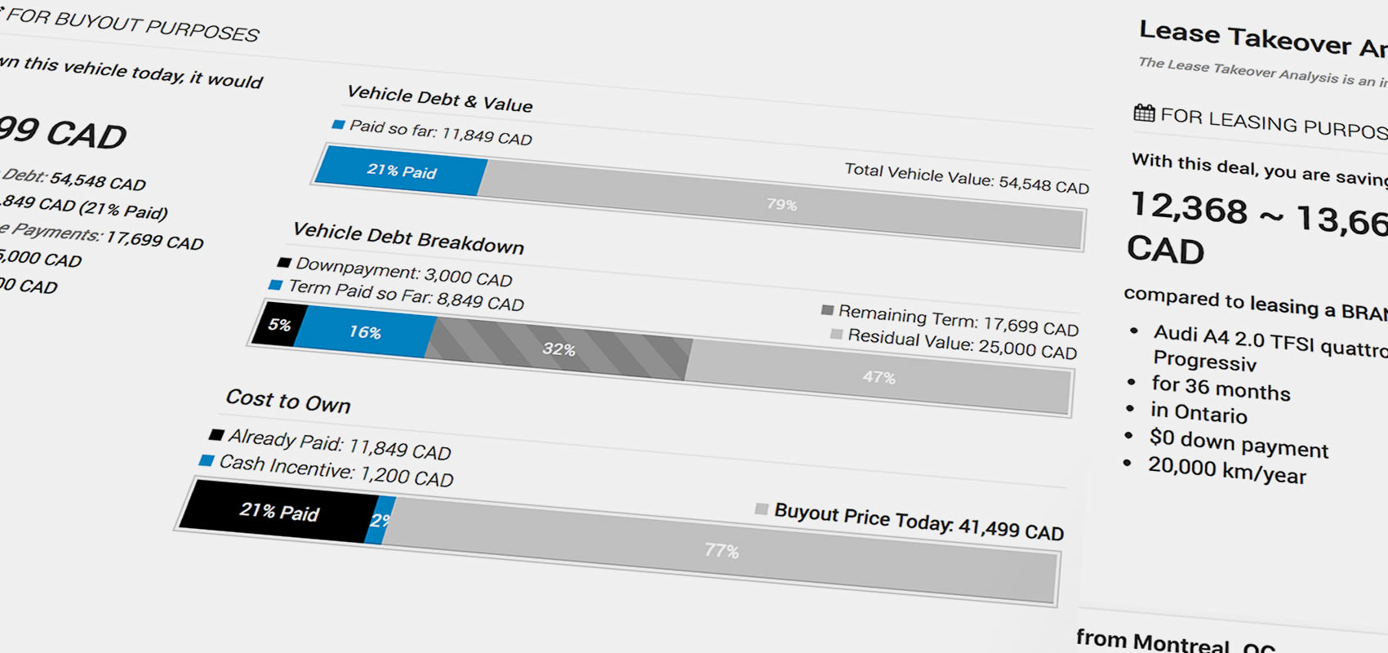Click the blue Term Paid so Far legend square

[x=276, y=285]
